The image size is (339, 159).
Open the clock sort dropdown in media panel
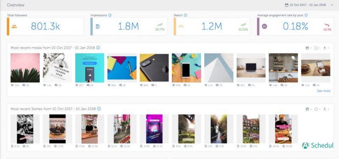click(x=317, y=48)
